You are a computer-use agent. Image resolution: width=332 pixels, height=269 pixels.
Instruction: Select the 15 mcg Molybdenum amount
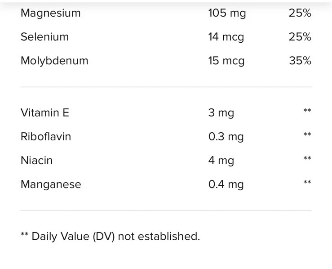(226, 61)
